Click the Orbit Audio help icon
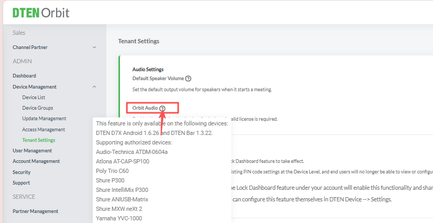Image resolution: width=433 pixels, height=223 pixels. (162, 108)
